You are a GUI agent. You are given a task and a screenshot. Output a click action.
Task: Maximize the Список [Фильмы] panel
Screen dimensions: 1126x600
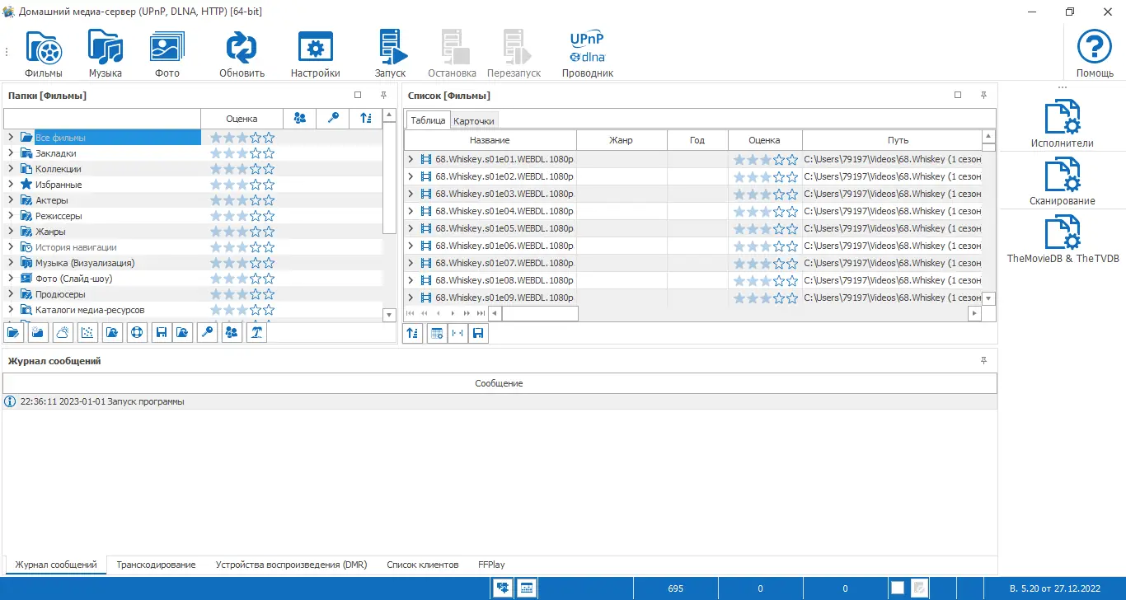958,96
